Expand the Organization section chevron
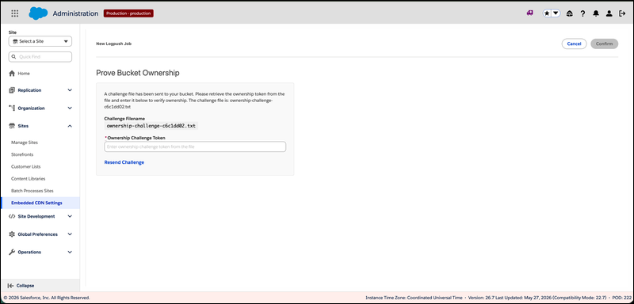 tap(70, 108)
